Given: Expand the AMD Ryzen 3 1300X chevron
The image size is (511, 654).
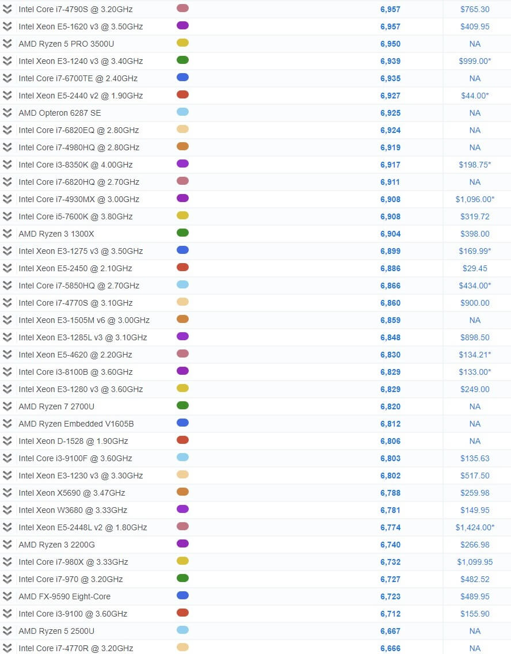Looking at the screenshot, I should point(7,234).
